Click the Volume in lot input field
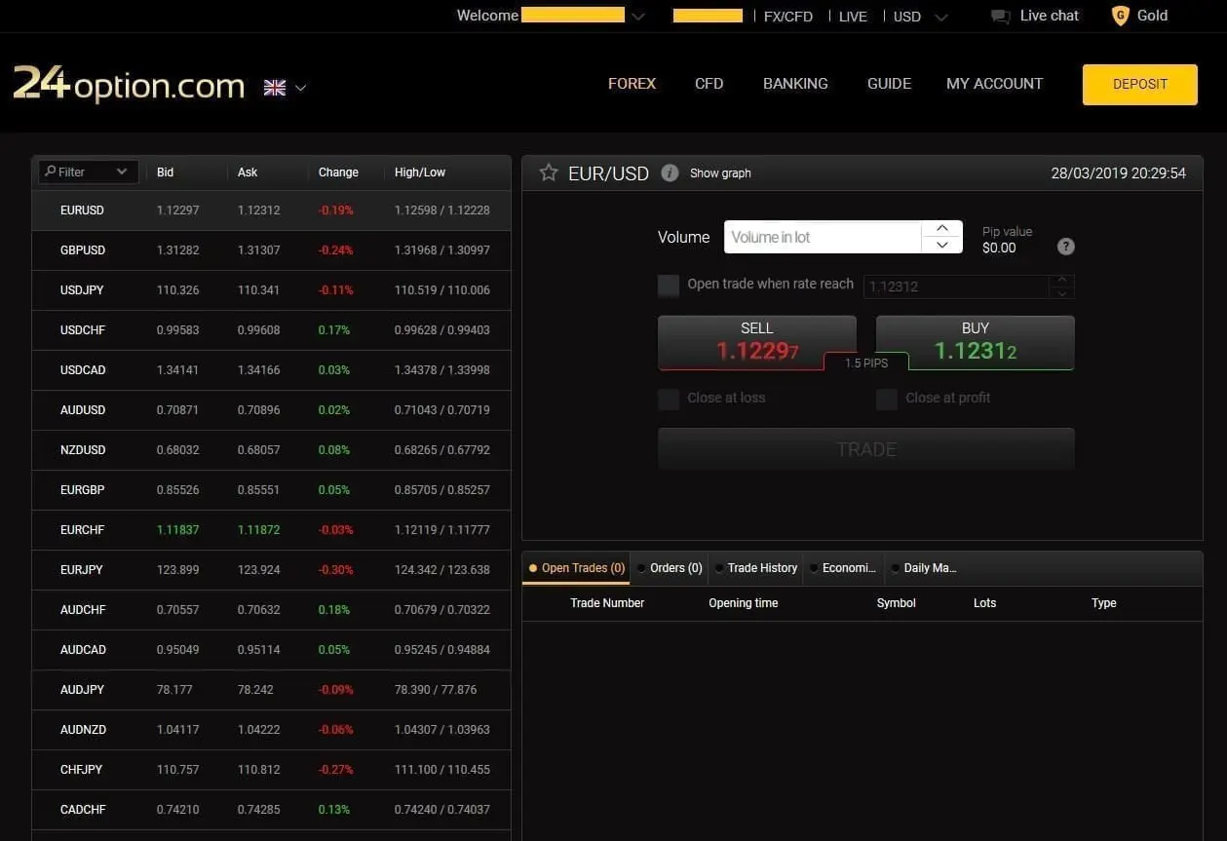This screenshot has height=841, width=1227. point(823,238)
